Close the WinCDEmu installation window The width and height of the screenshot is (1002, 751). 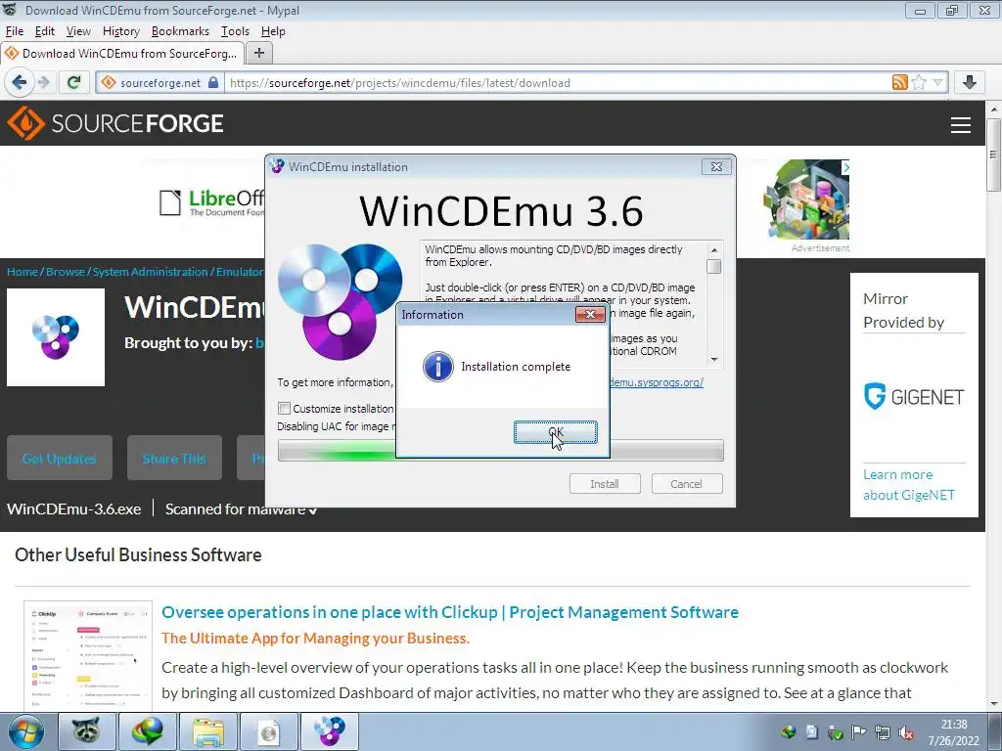716,166
